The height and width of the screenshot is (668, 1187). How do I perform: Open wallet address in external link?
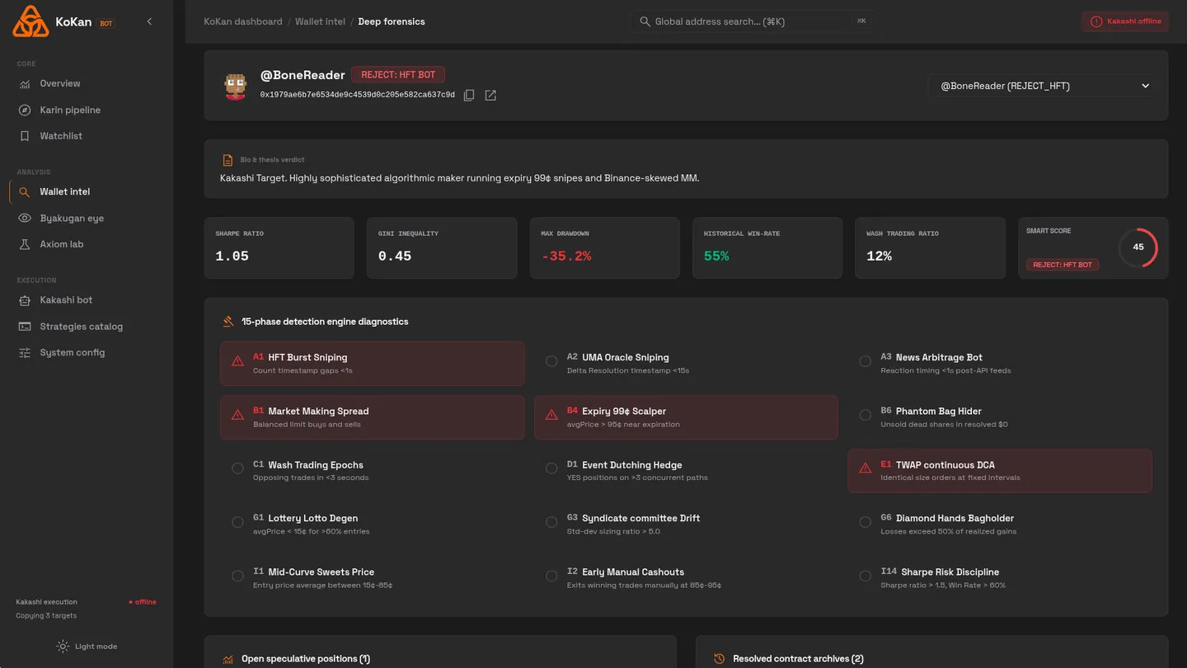[490, 96]
